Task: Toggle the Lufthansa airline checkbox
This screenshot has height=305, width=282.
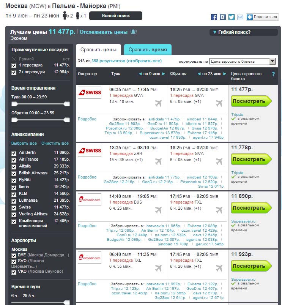Action: coord(14,201)
